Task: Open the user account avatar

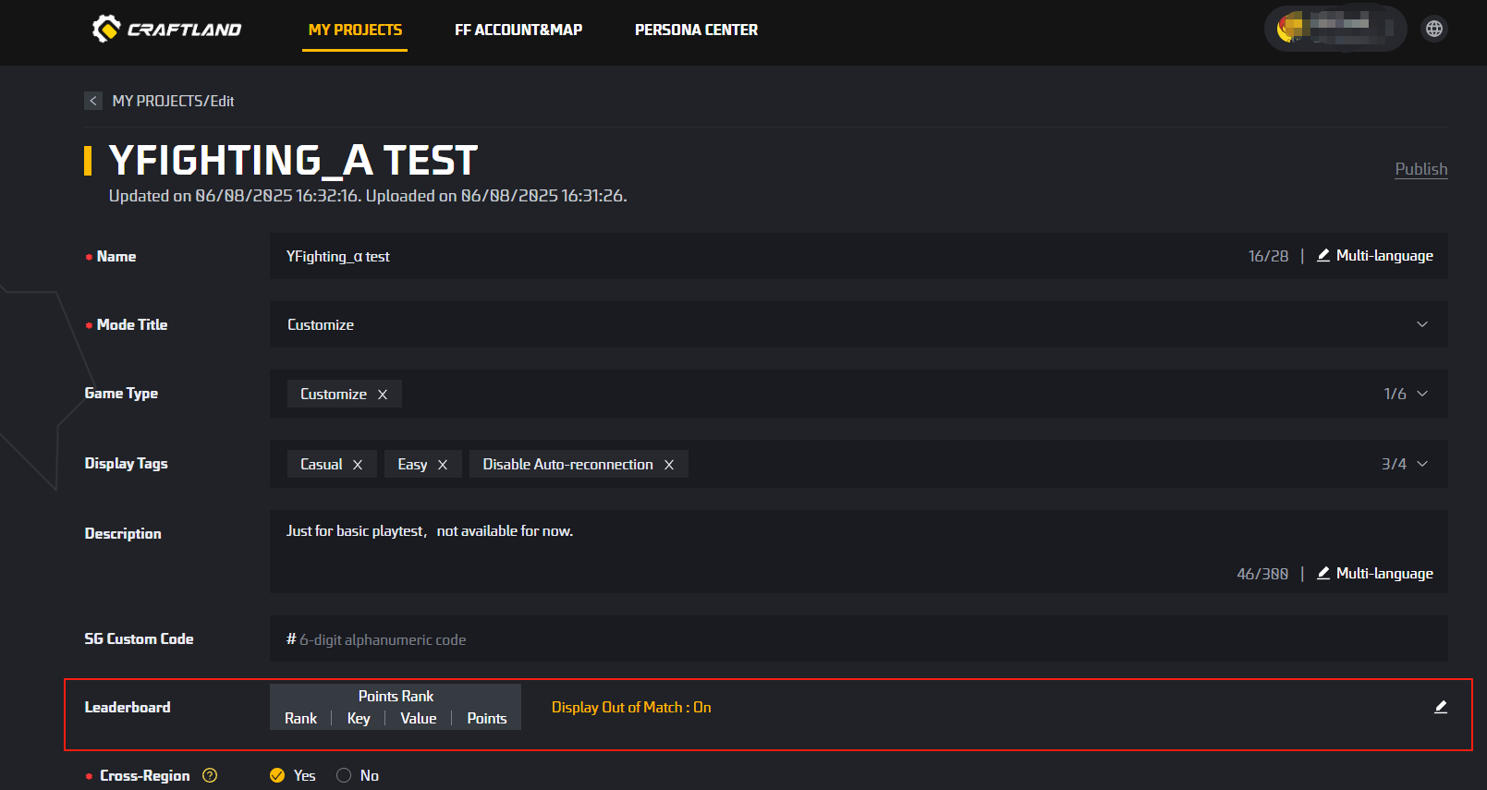Action: pos(1335,29)
